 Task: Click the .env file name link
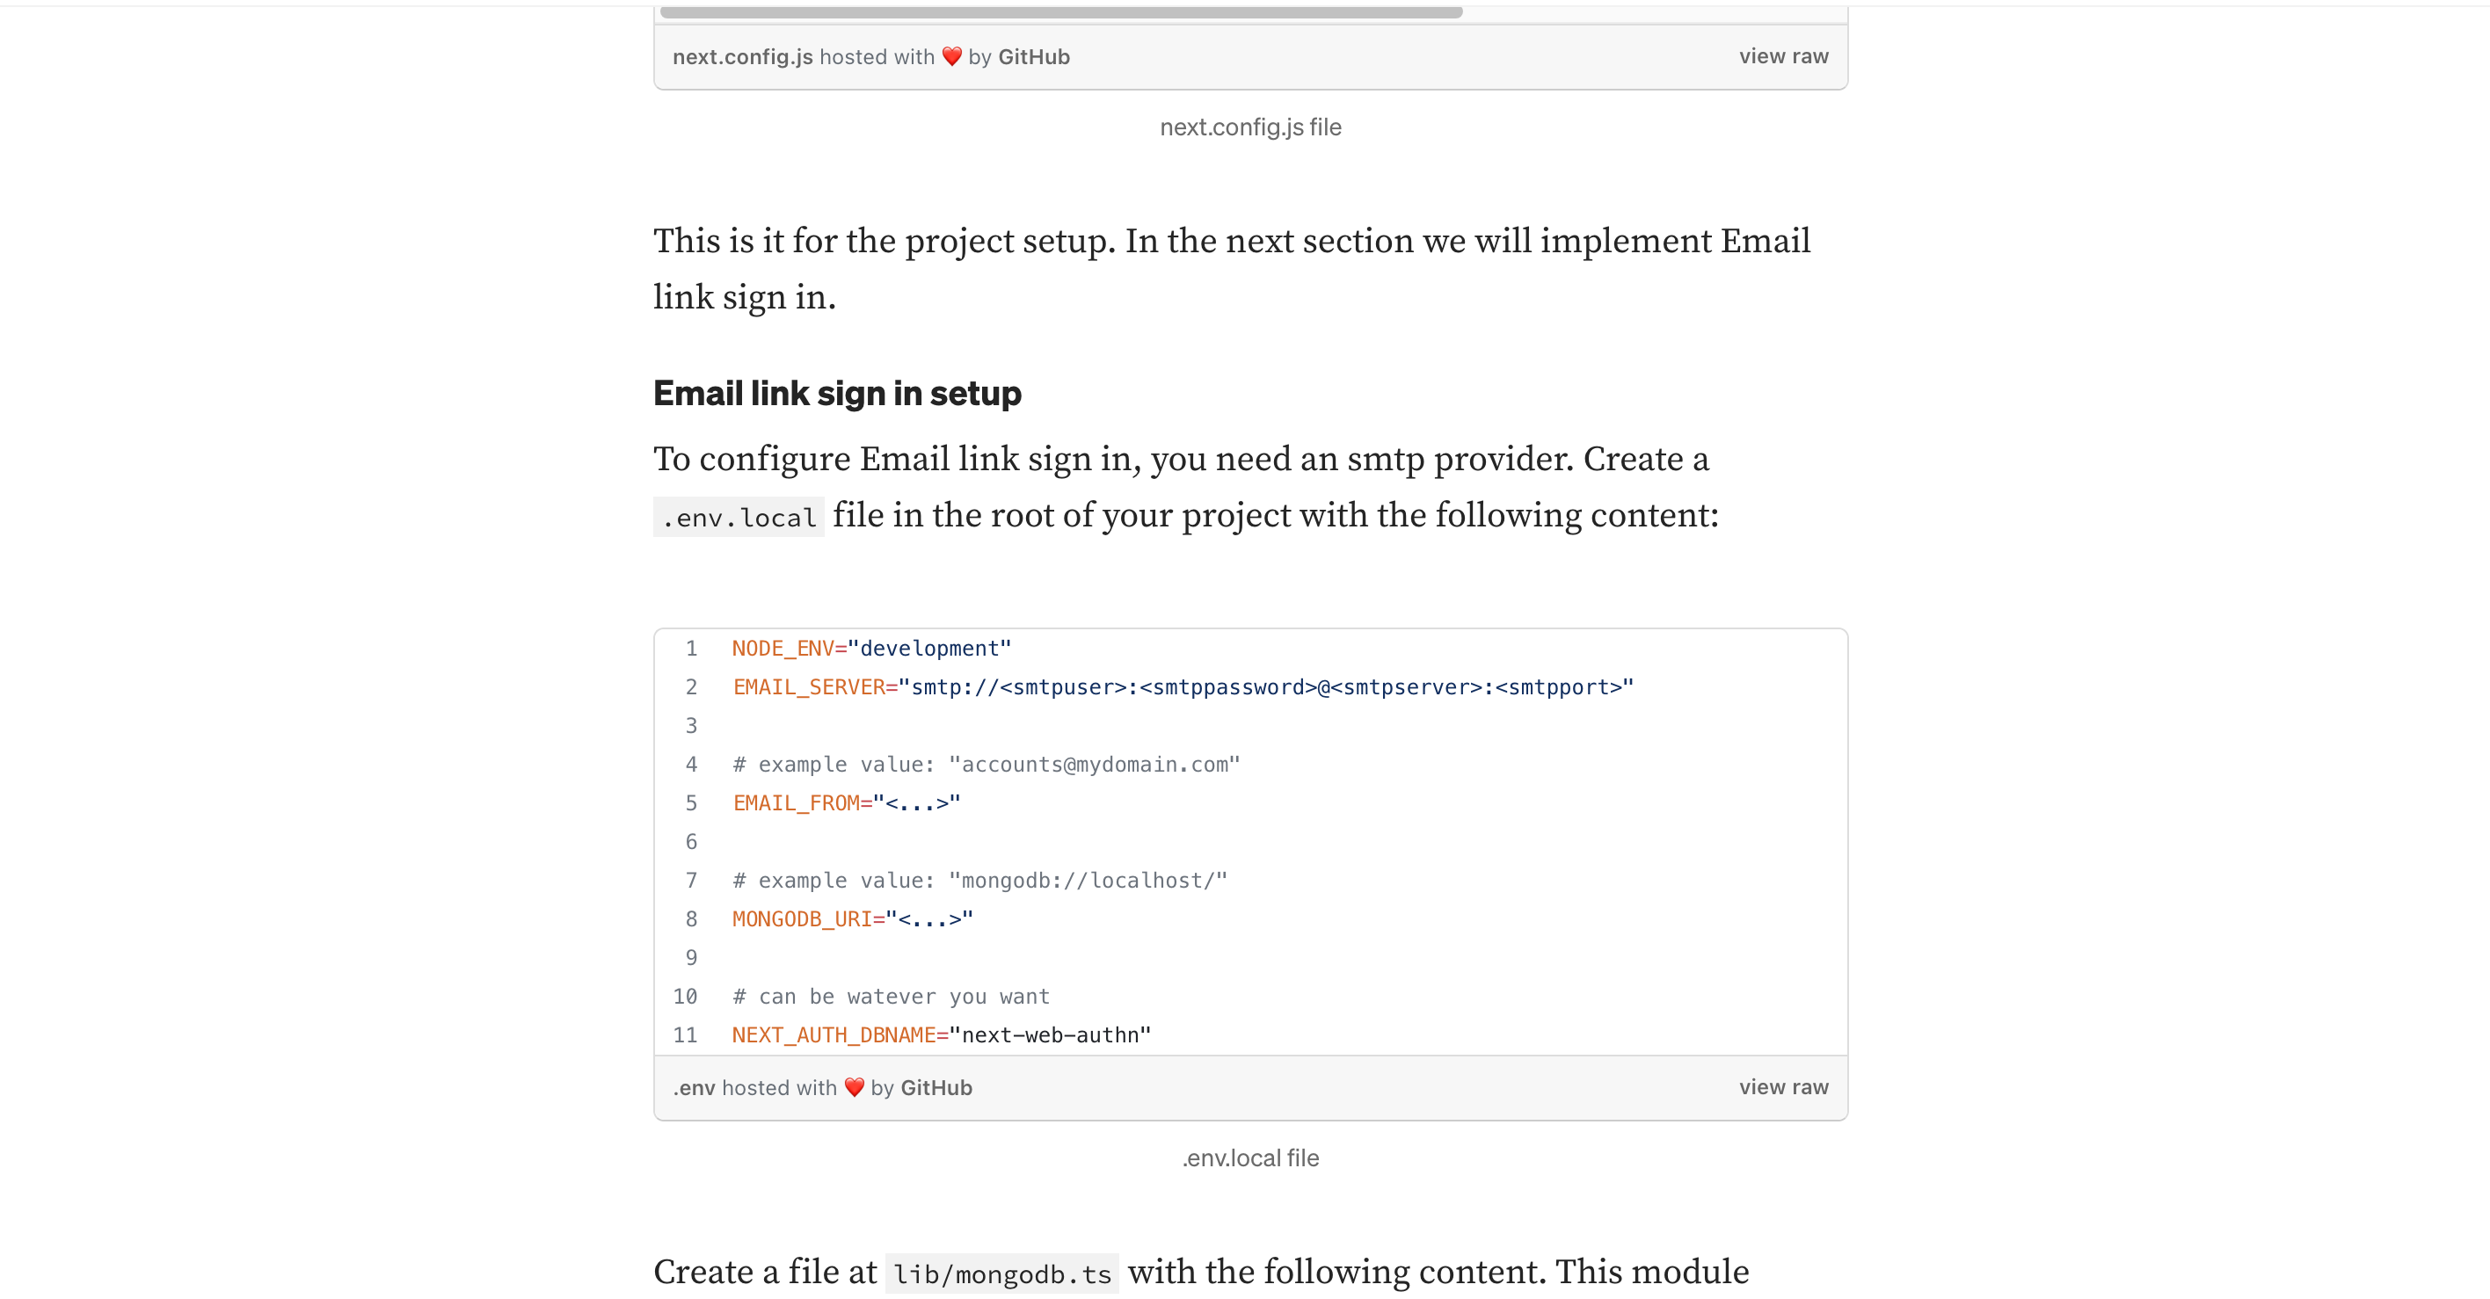click(x=693, y=1086)
